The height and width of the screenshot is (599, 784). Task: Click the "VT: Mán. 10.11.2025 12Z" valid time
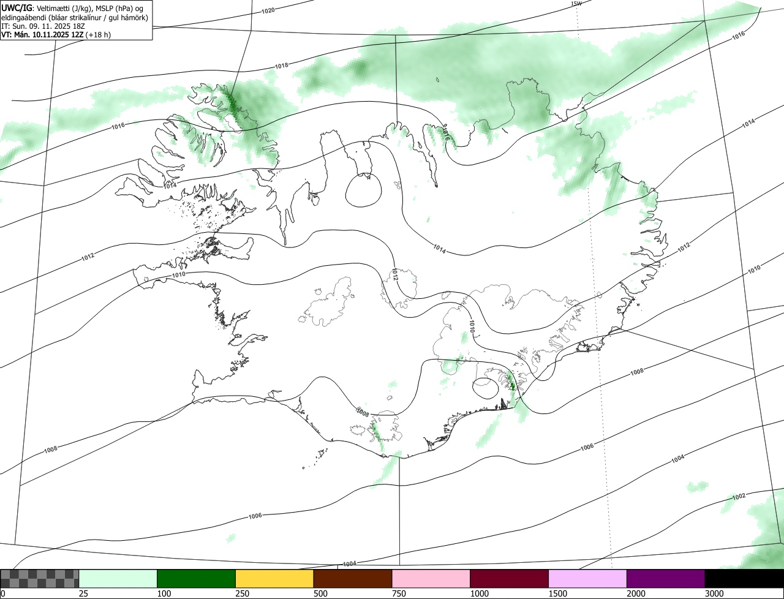[x=42, y=35]
